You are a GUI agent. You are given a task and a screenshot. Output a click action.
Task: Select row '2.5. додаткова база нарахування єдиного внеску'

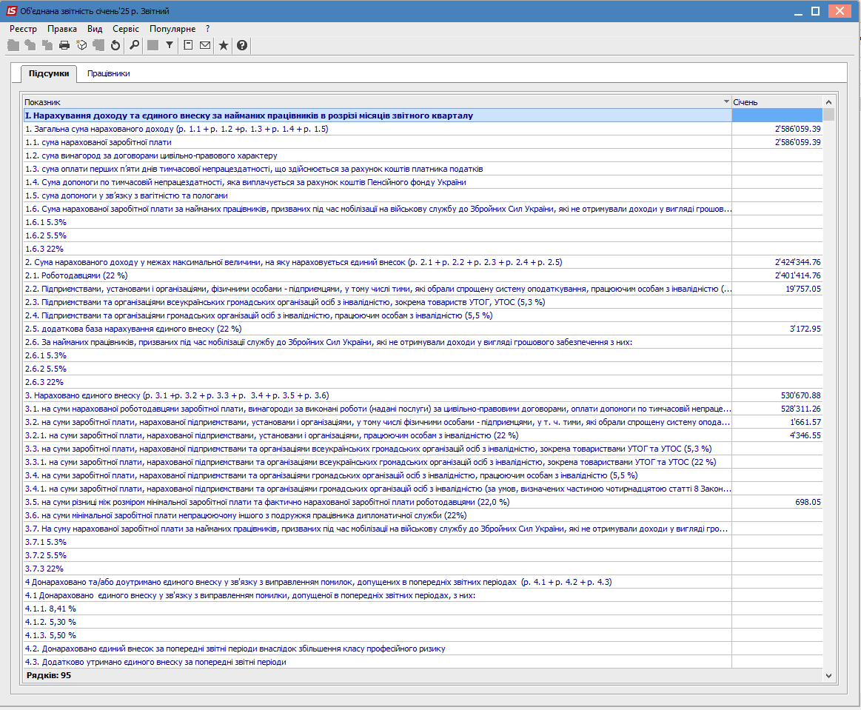coord(423,329)
